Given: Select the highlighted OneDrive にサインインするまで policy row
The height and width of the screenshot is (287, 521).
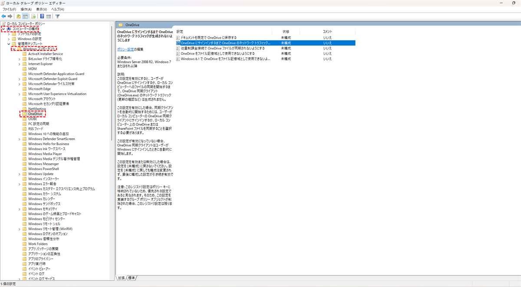Looking at the screenshot, I should [x=265, y=43].
